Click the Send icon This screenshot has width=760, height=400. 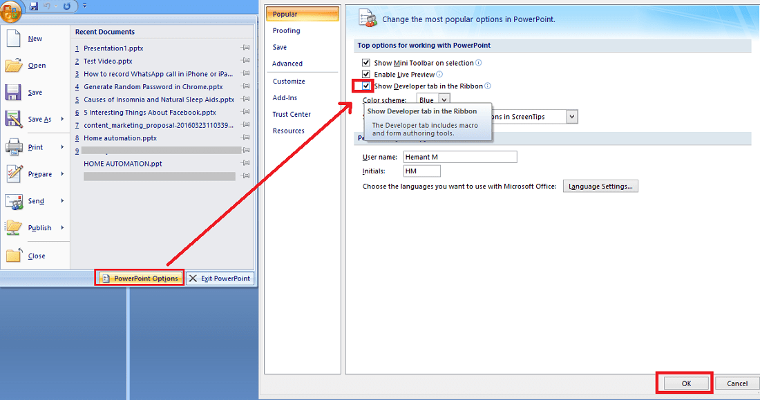pyautogui.click(x=14, y=201)
